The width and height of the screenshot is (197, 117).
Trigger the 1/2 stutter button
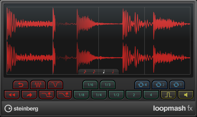[x=116, y=95]
